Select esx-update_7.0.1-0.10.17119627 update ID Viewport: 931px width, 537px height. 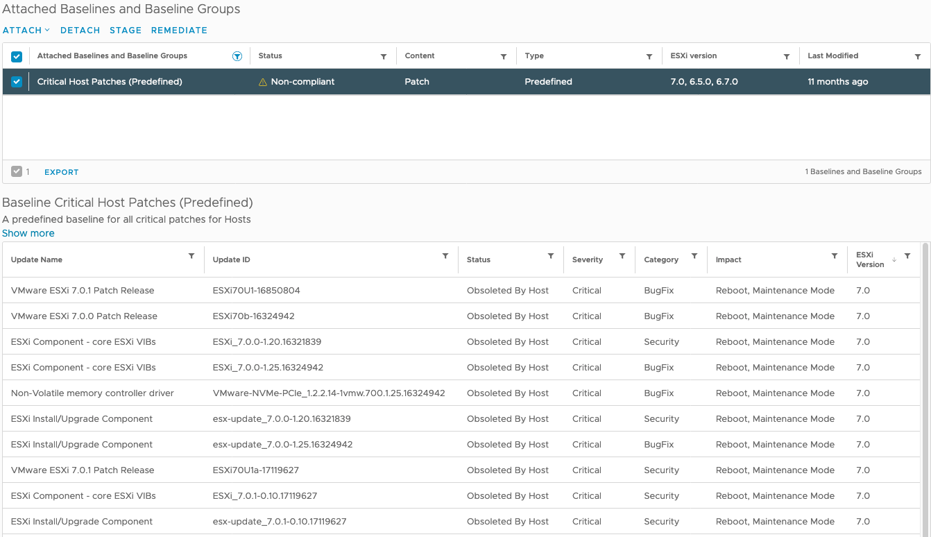click(x=280, y=522)
